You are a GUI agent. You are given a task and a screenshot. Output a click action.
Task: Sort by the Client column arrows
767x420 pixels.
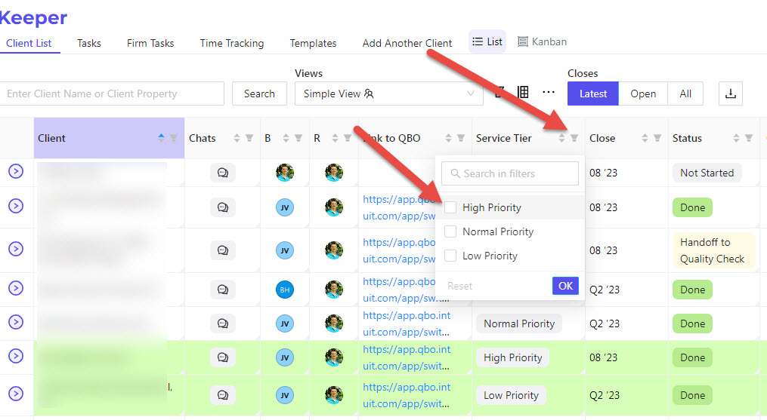[161, 138]
